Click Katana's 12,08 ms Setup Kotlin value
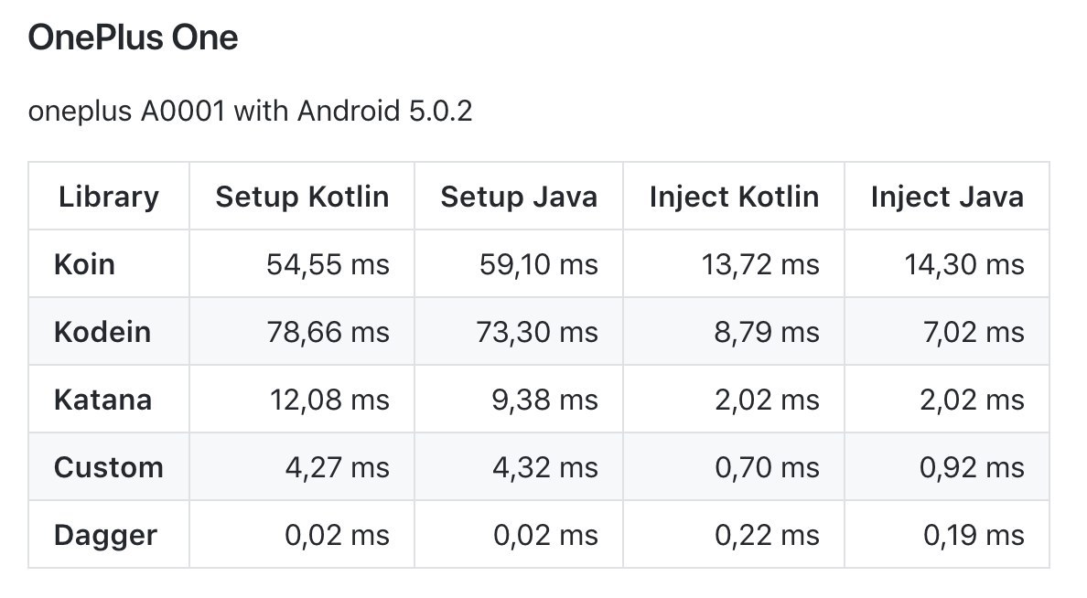1087x598 pixels. pyautogui.click(x=328, y=400)
